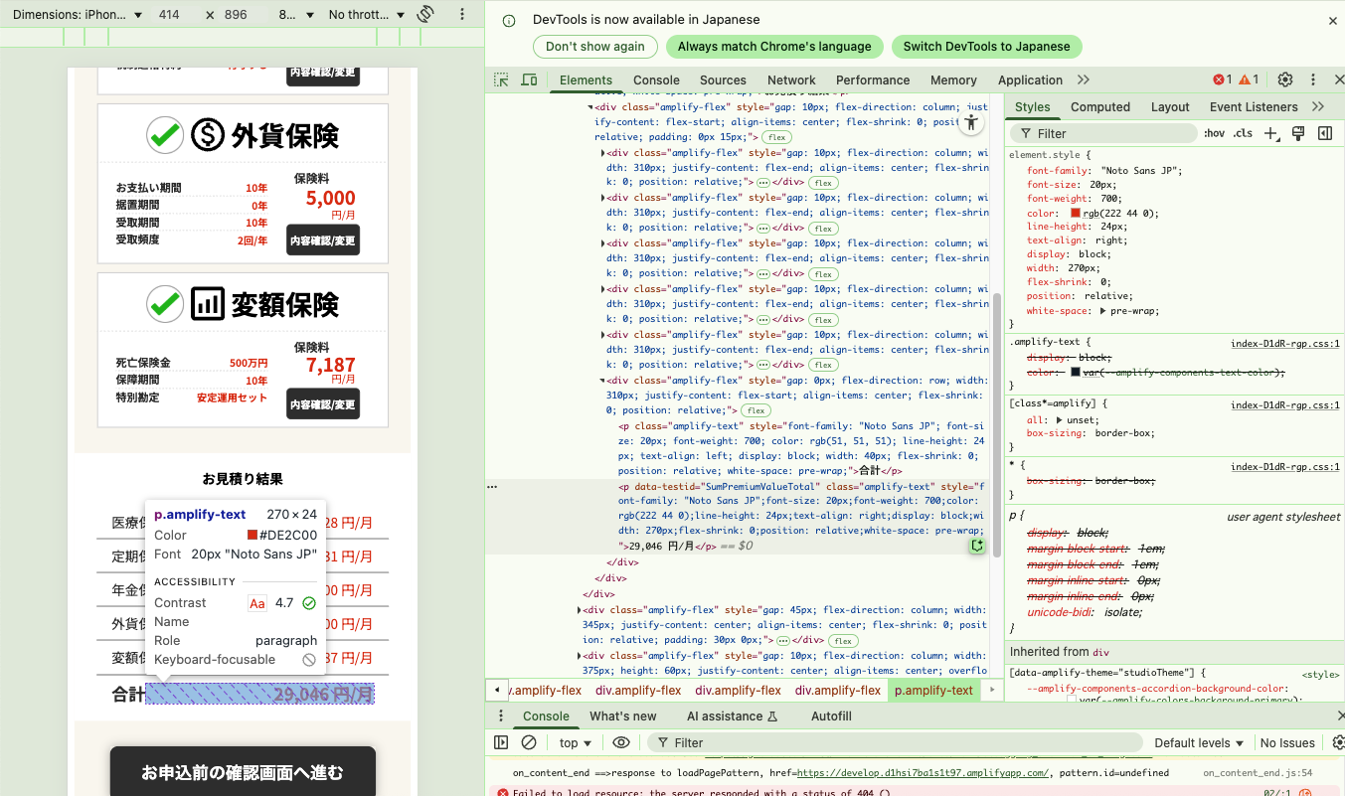Click the red error count indicator

tap(1222, 80)
